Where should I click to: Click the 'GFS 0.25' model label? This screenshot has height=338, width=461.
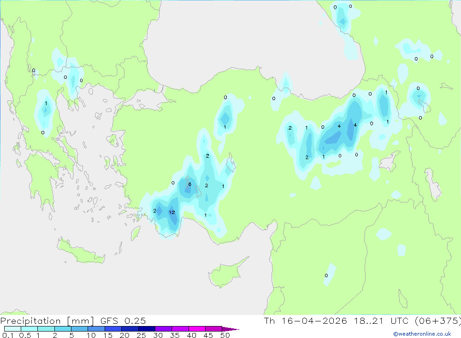[123, 320]
